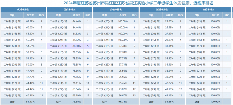This screenshot has width=233, height=105.
Task: Select the 86.67% 合格率 value
Action: coord(123,95)
